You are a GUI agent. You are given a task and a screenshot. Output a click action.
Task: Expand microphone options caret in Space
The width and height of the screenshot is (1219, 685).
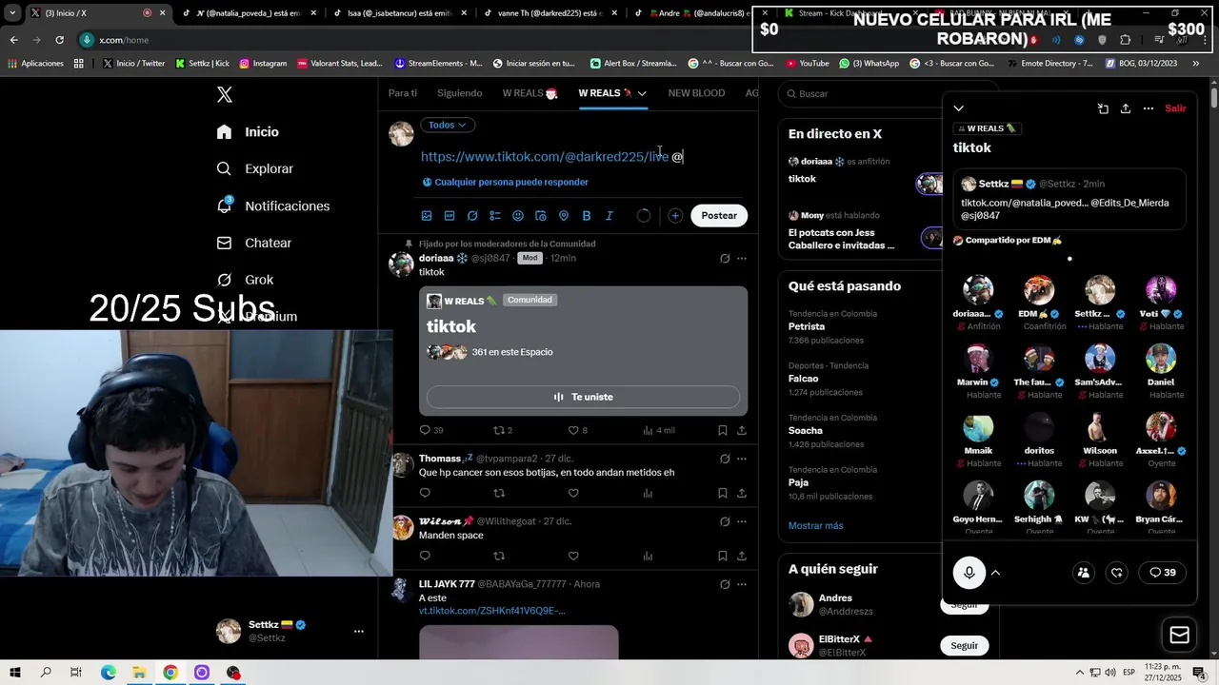[995, 573]
